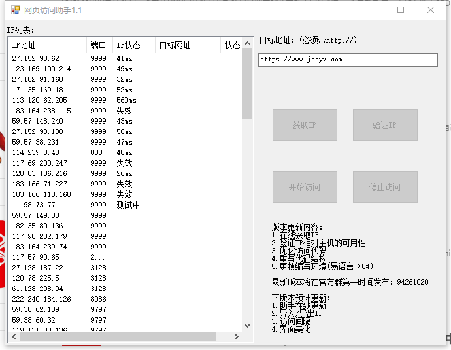Select row with IP 27.152.91.160

[125, 79]
